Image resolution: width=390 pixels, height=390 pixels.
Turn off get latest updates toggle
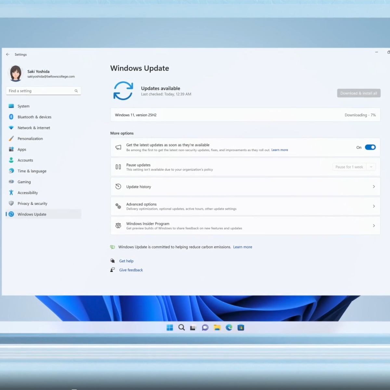coord(370,147)
